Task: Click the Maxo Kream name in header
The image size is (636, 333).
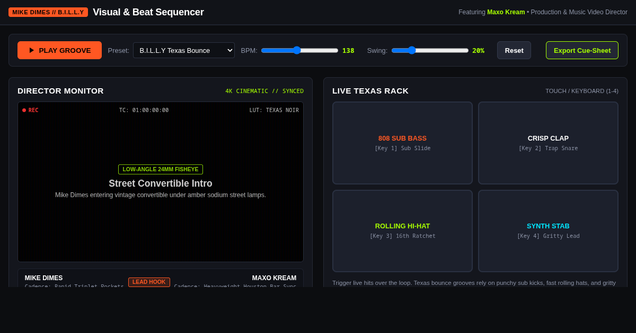Action: 506,12
